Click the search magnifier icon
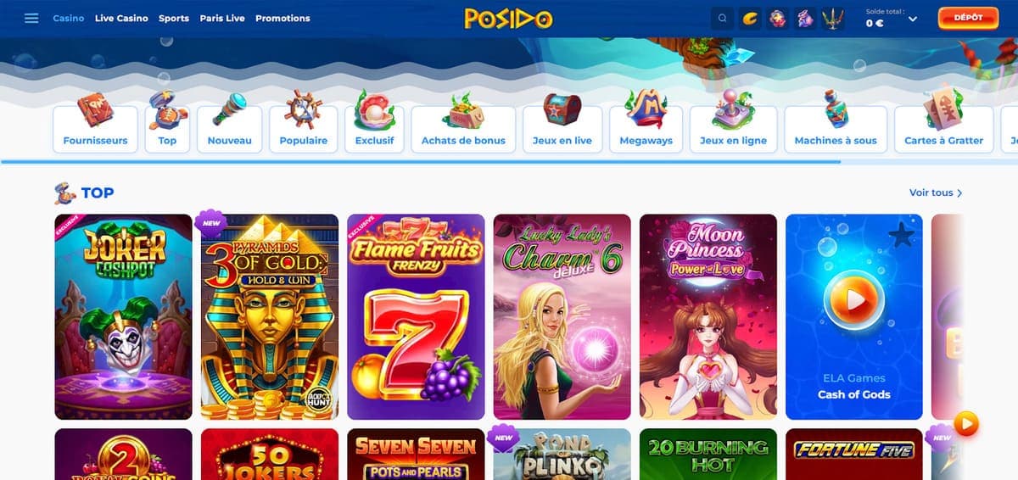1018x480 pixels. tap(722, 18)
